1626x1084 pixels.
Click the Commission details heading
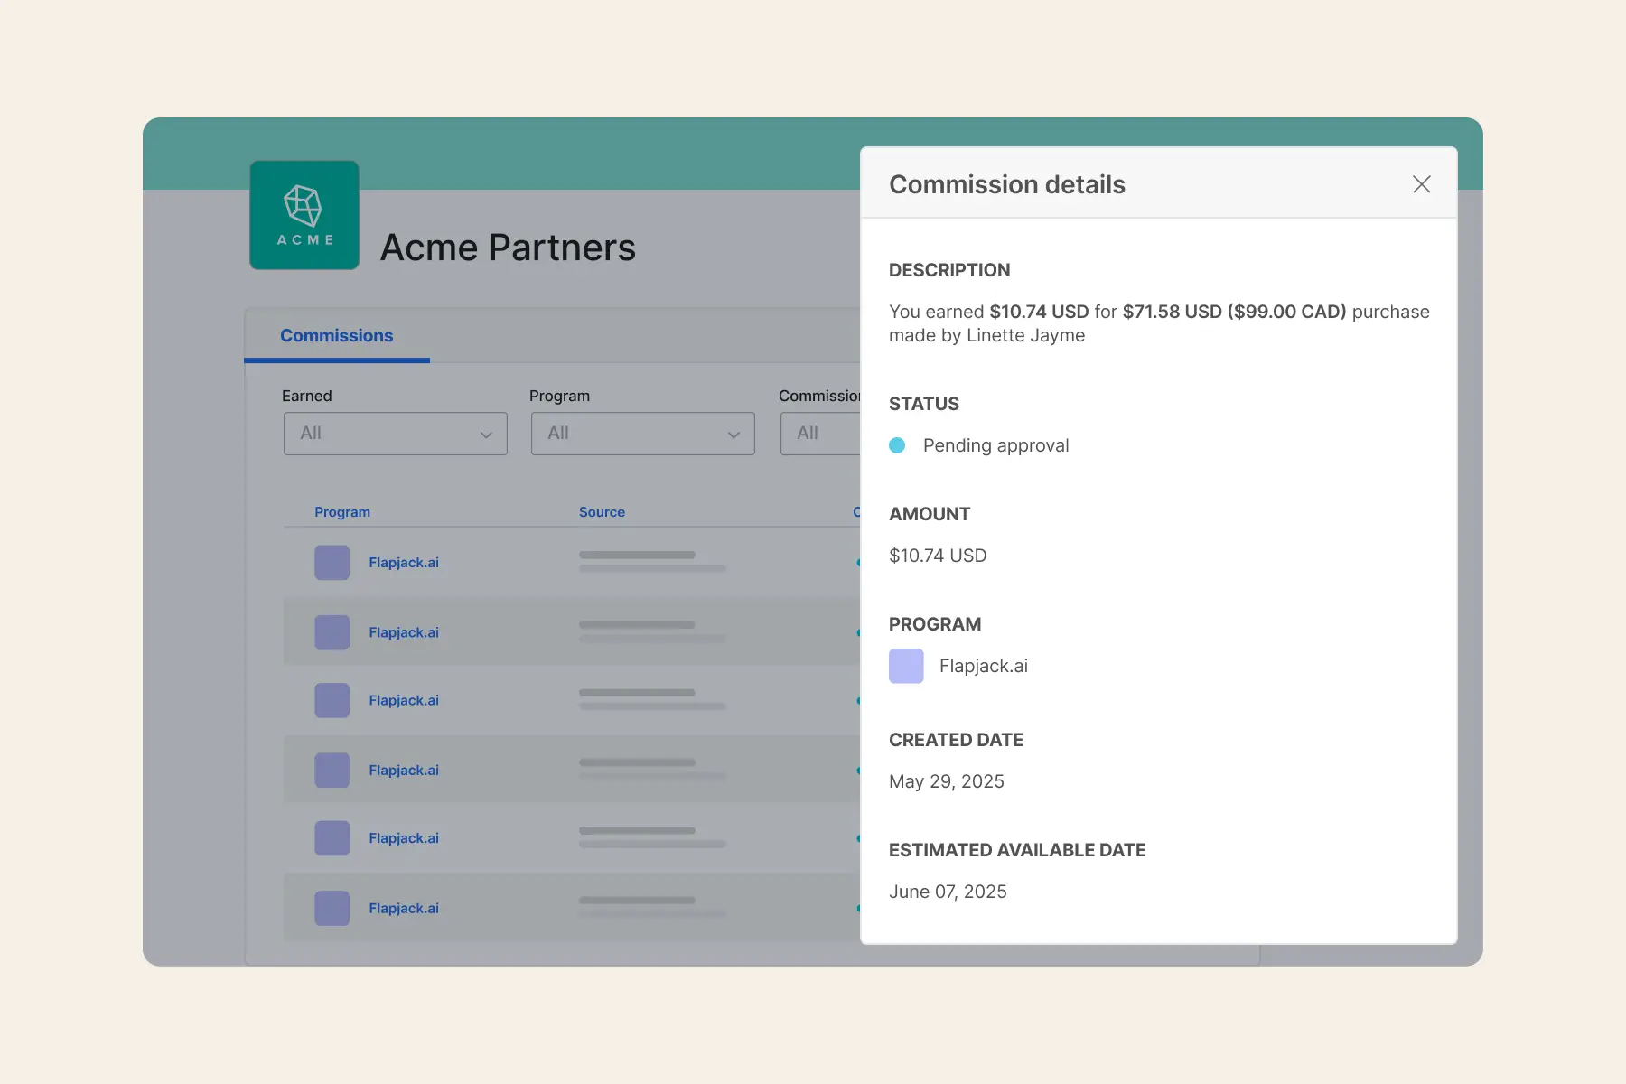point(1007,184)
